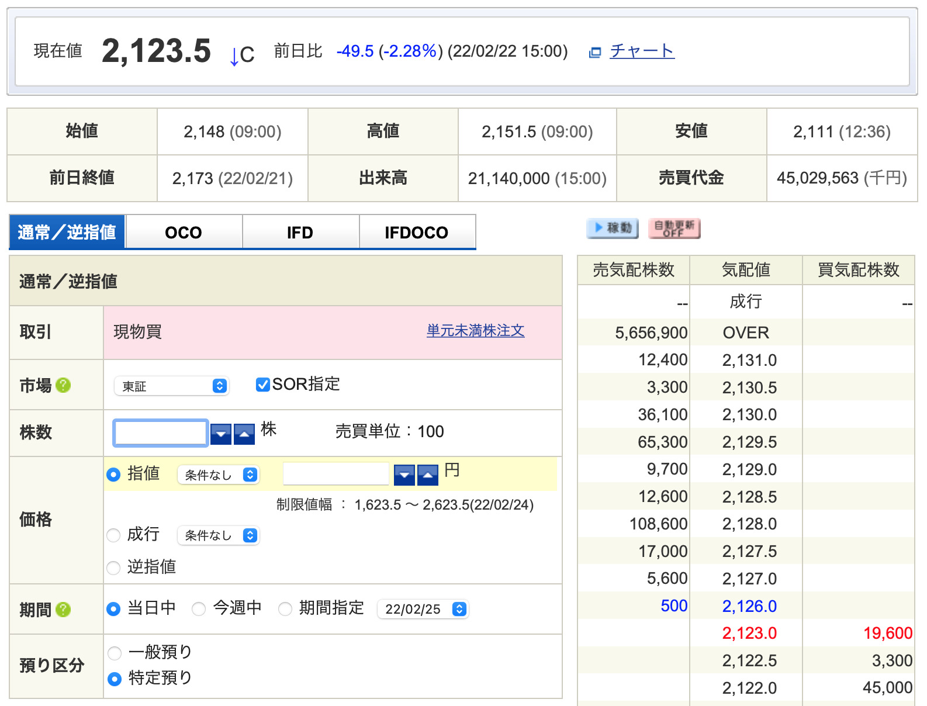
Task: Click the share quantity increase arrow
Action: [x=244, y=434]
